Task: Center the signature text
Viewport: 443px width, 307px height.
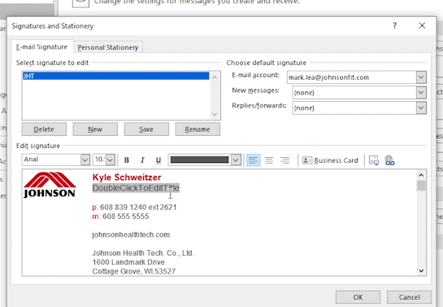Action: pyautogui.click(x=269, y=160)
